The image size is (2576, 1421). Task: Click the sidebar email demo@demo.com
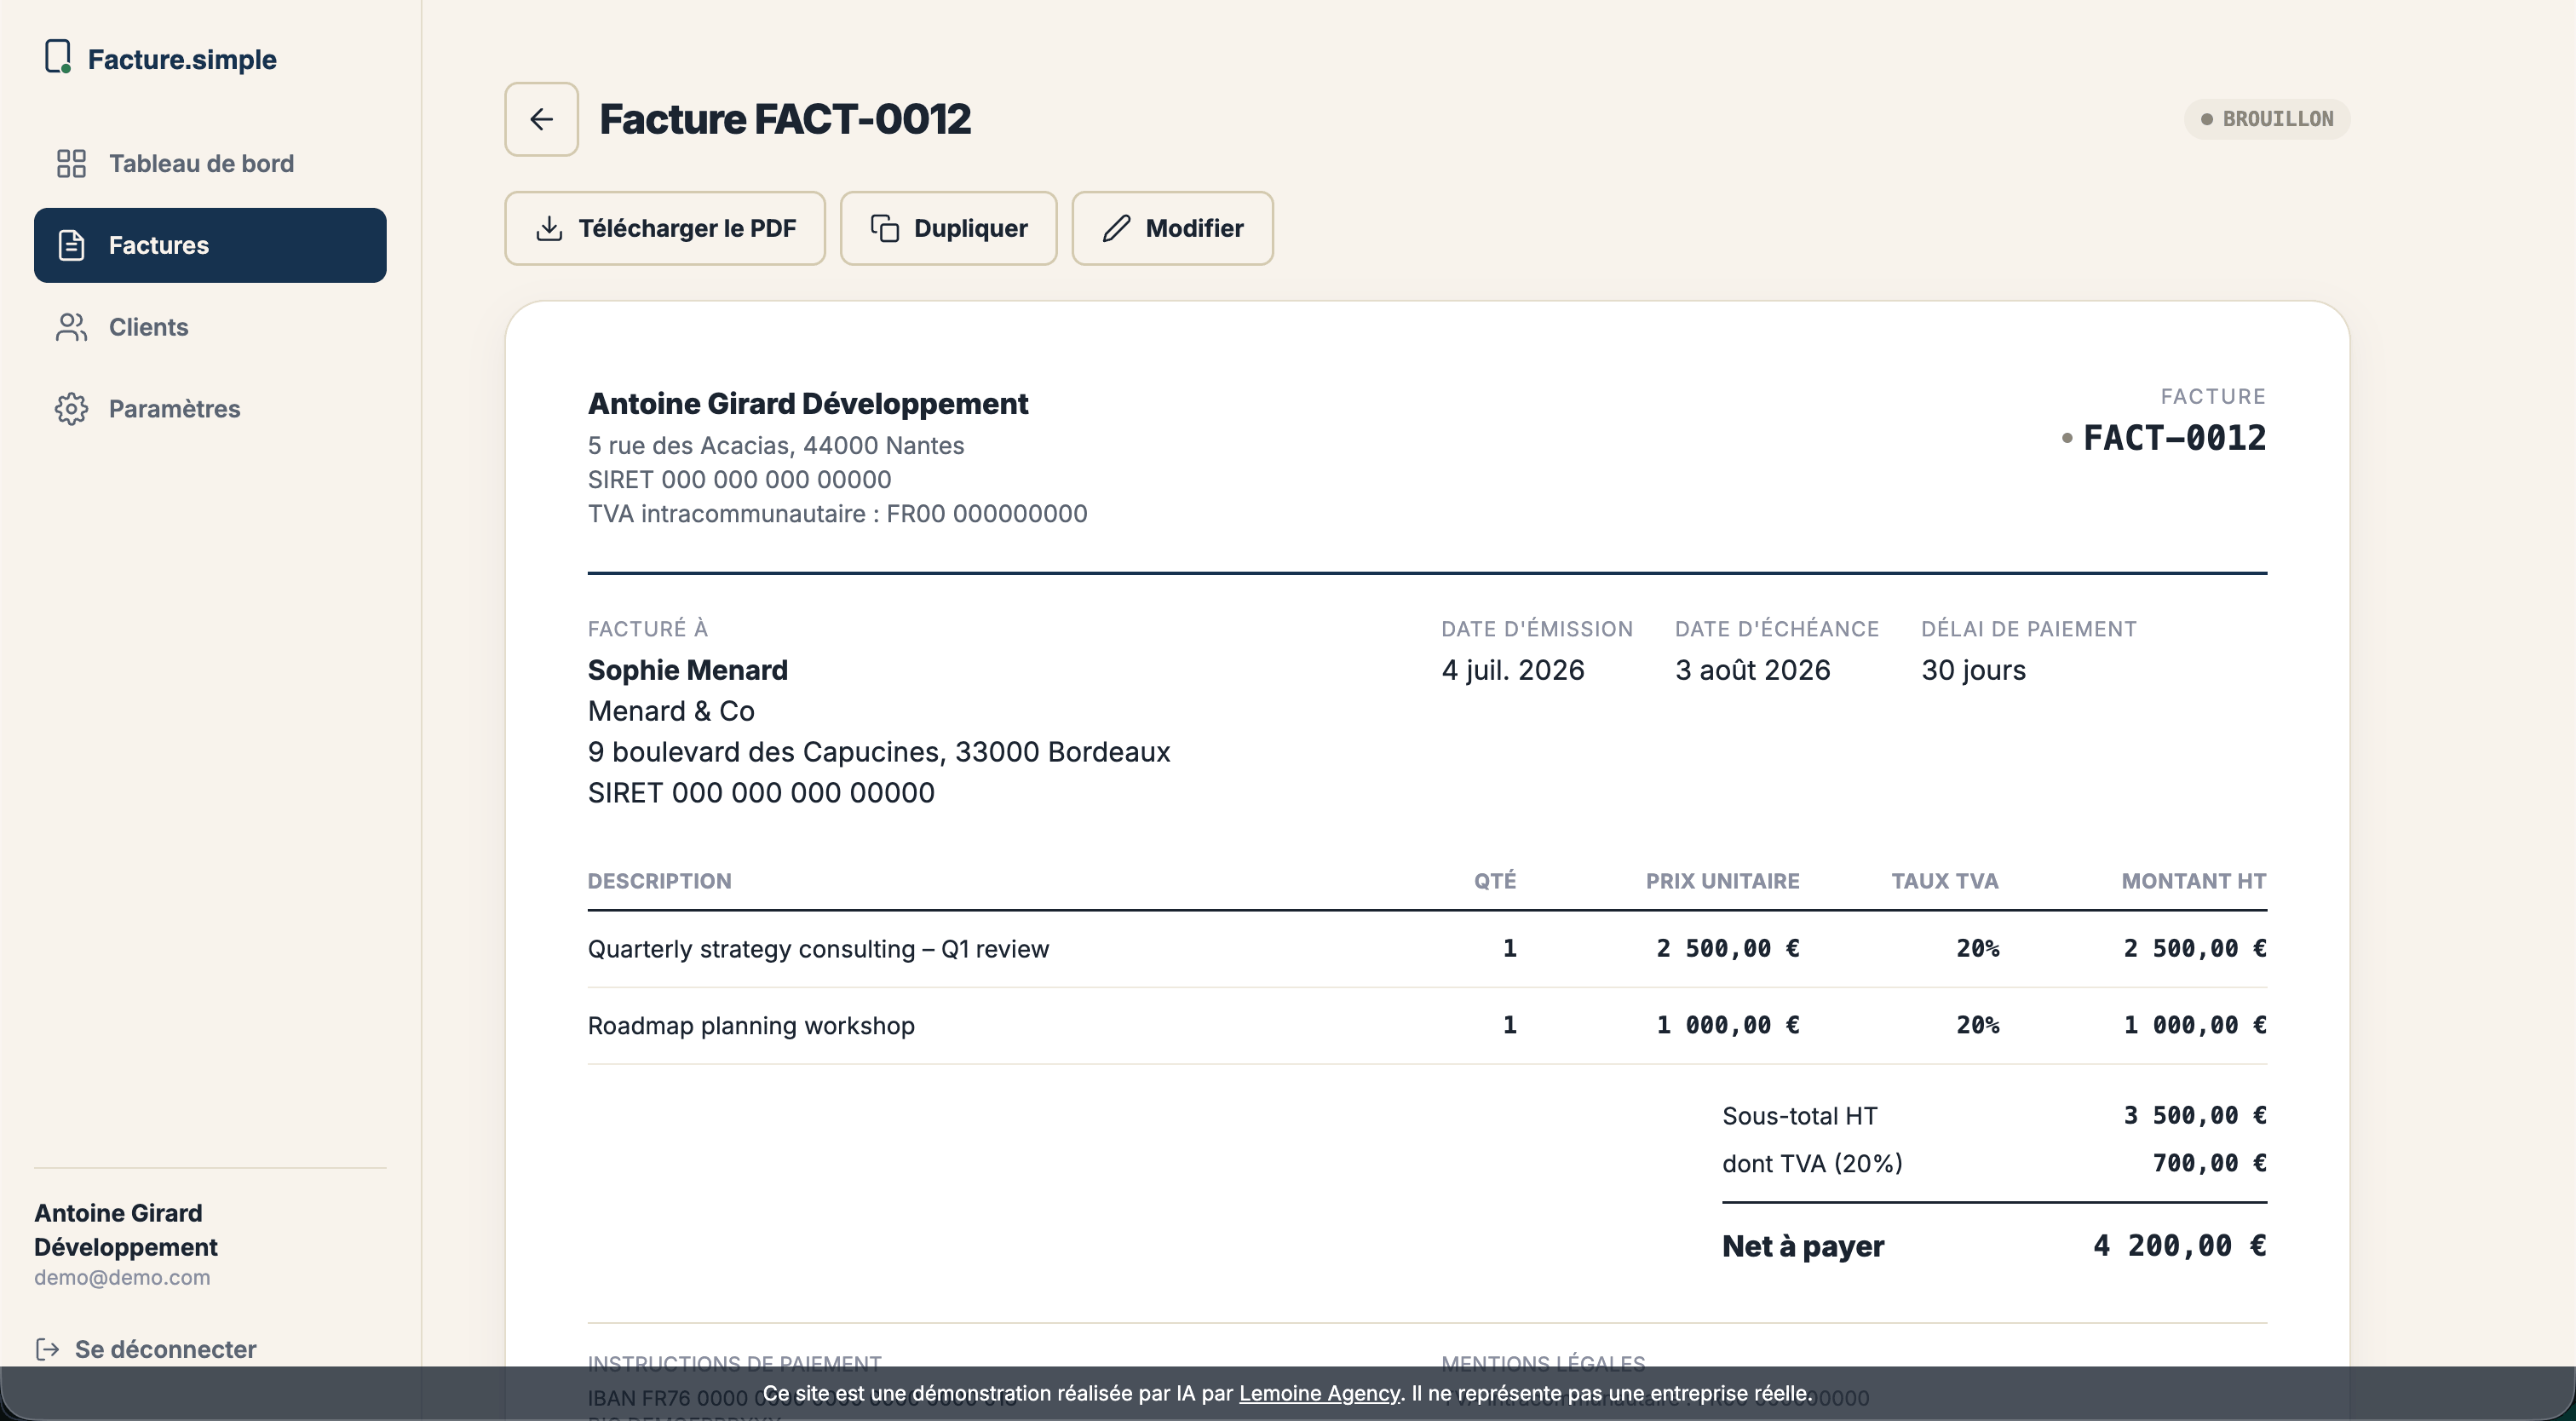122,1277
